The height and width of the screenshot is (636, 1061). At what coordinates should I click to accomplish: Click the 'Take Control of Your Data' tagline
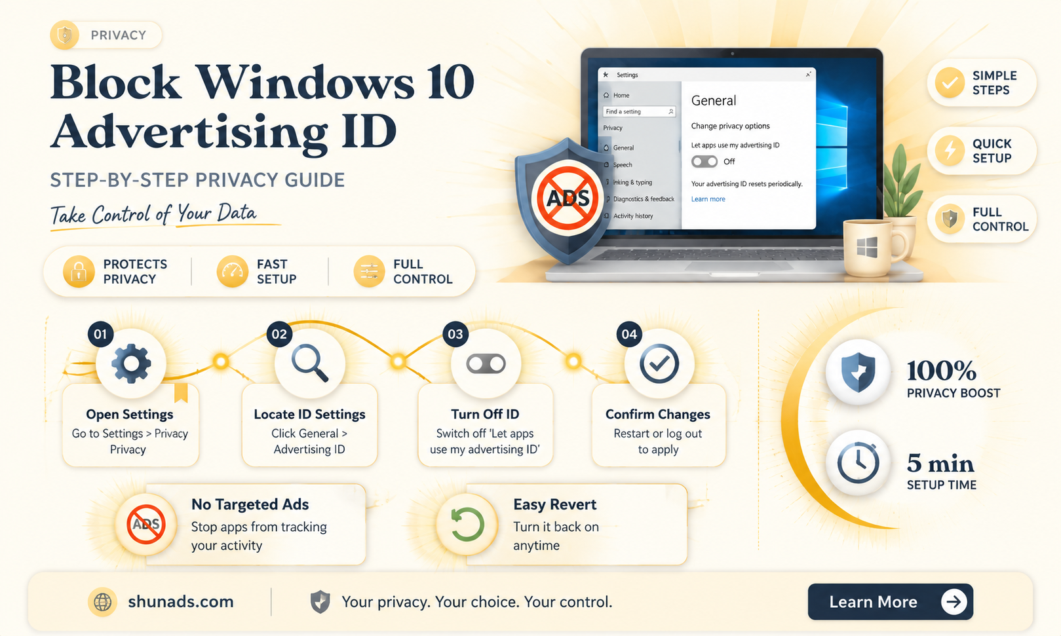tap(154, 214)
